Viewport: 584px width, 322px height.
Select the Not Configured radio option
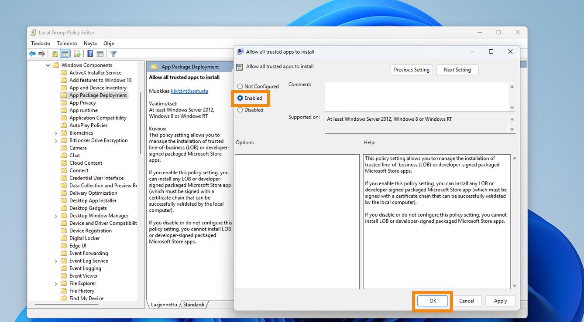(240, 86)
